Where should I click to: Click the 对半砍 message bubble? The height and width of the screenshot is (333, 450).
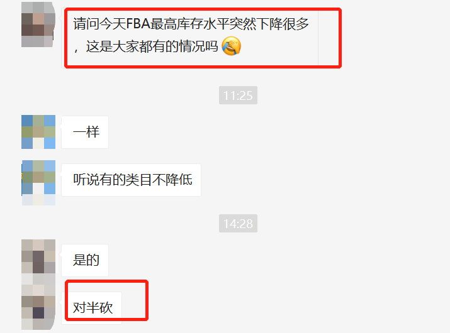coord(91,308)
